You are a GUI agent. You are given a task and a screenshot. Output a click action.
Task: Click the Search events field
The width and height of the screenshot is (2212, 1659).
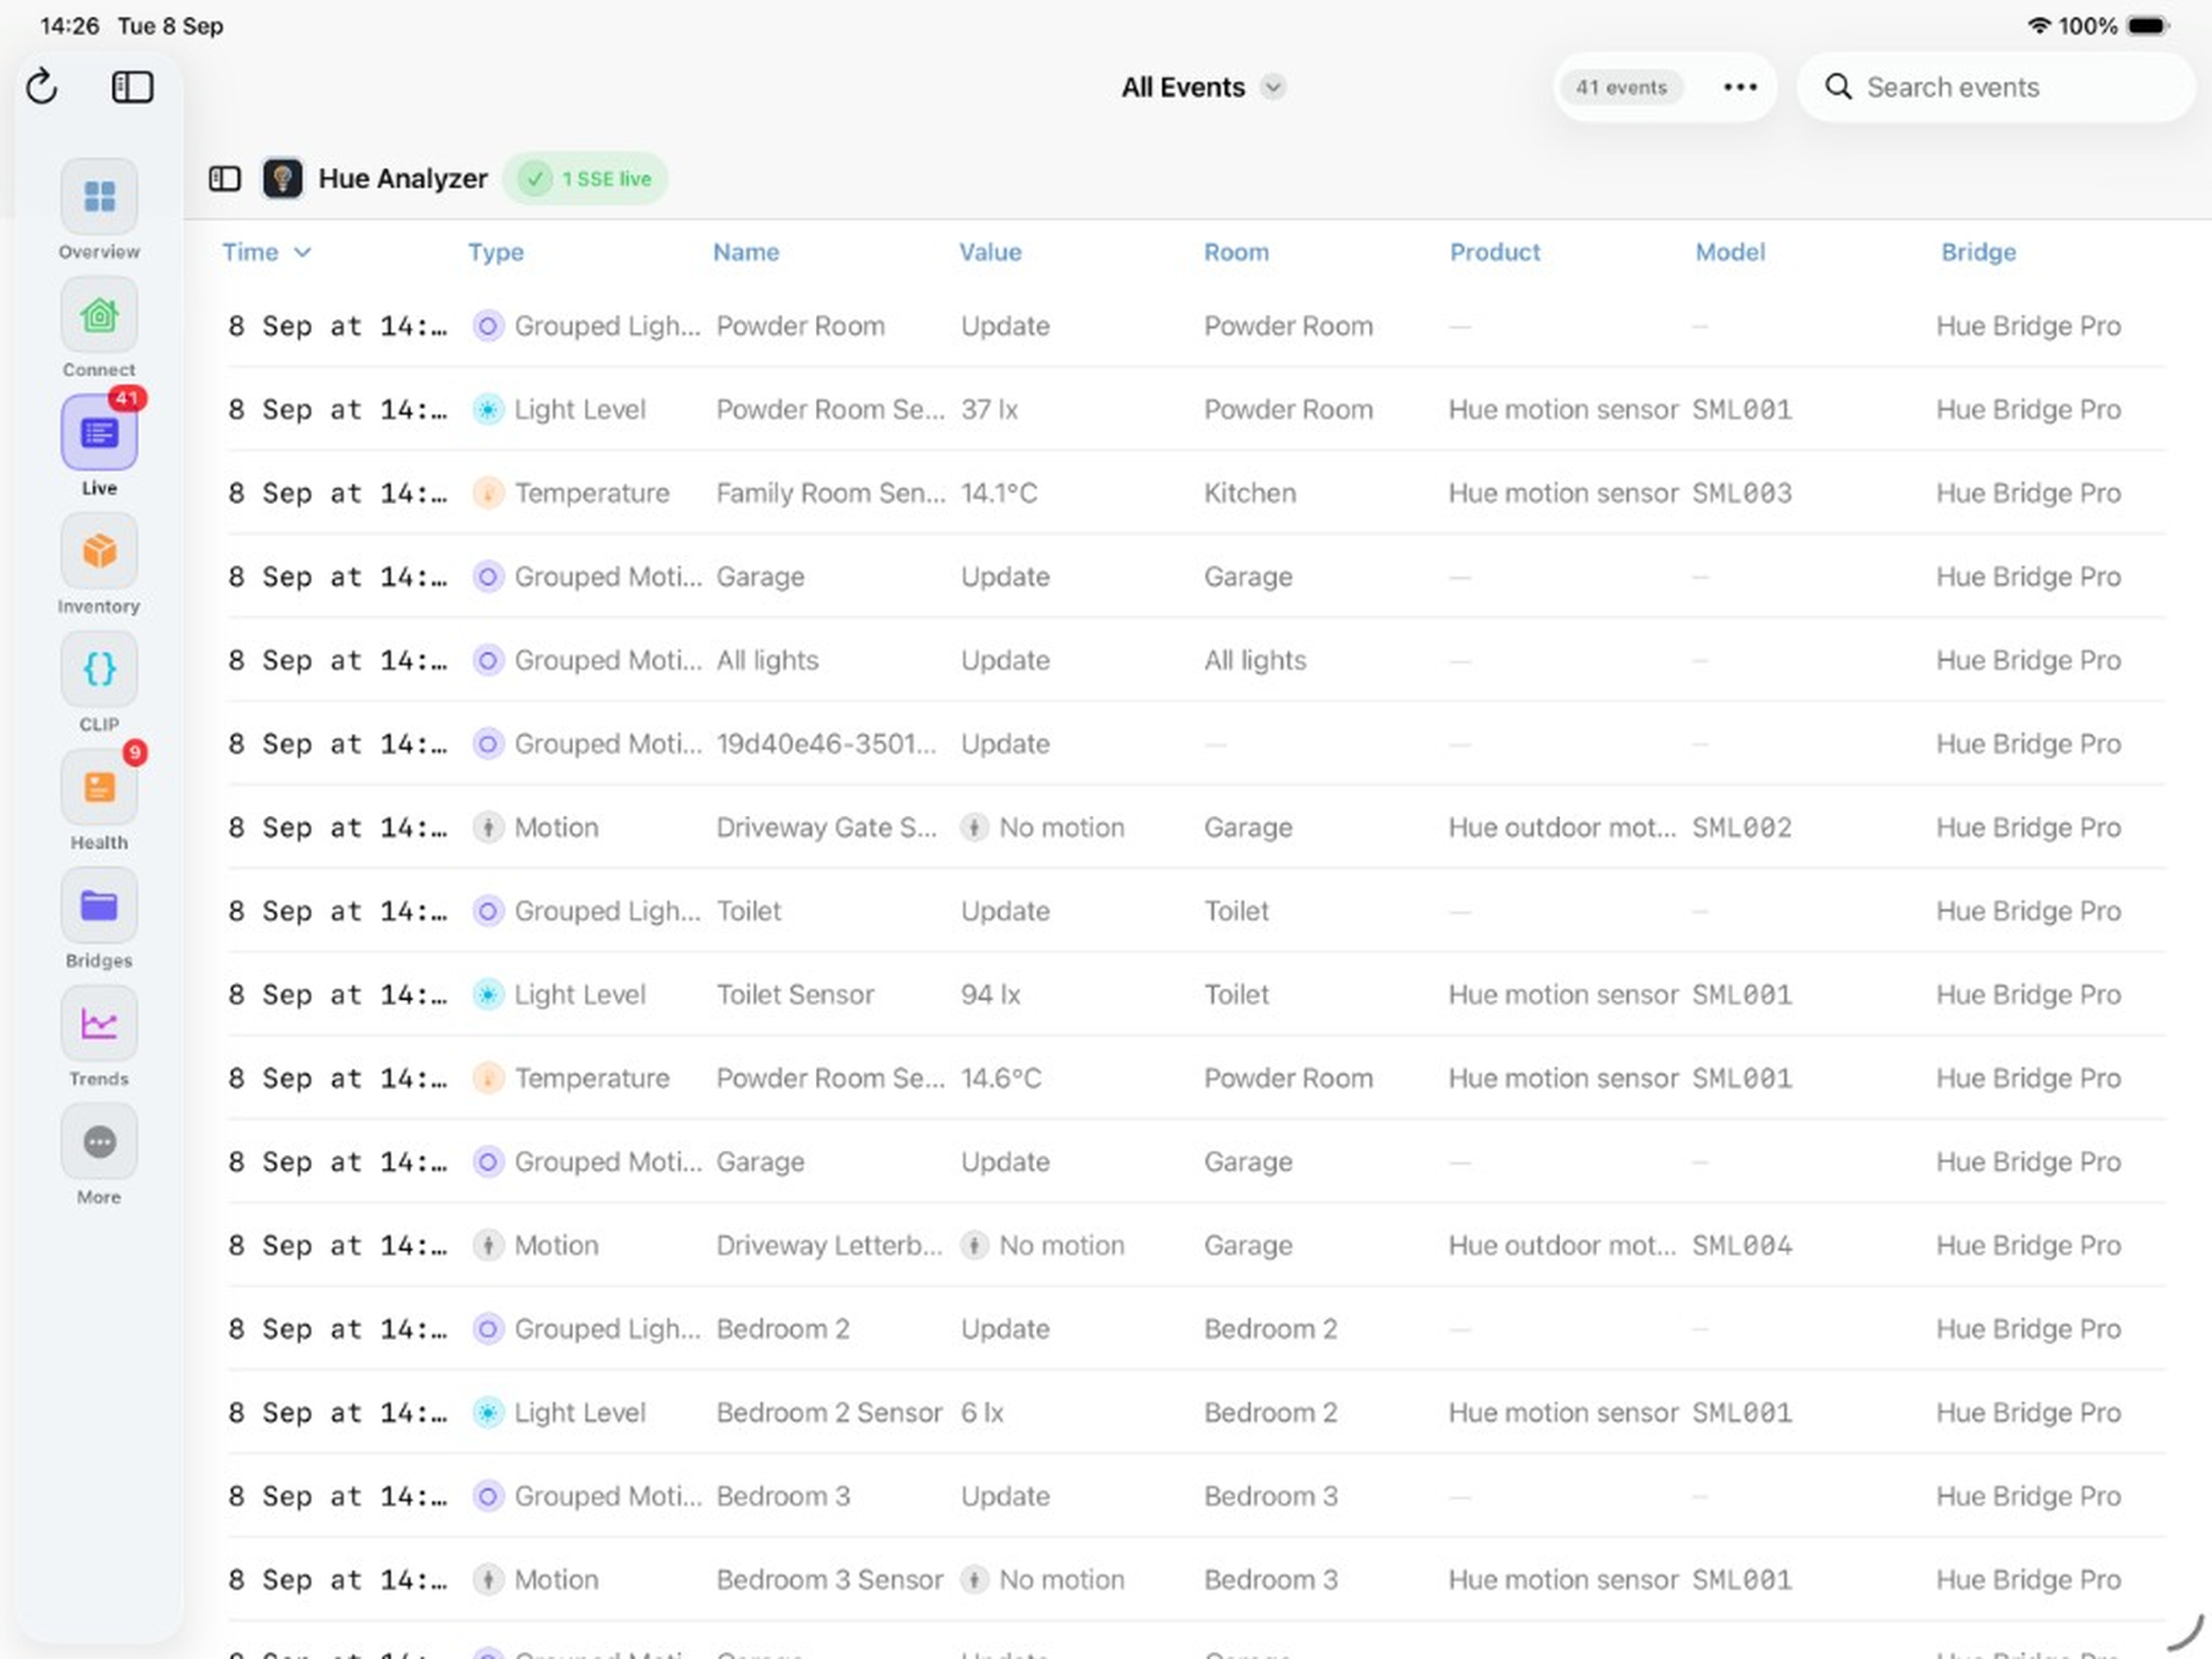1996,87
